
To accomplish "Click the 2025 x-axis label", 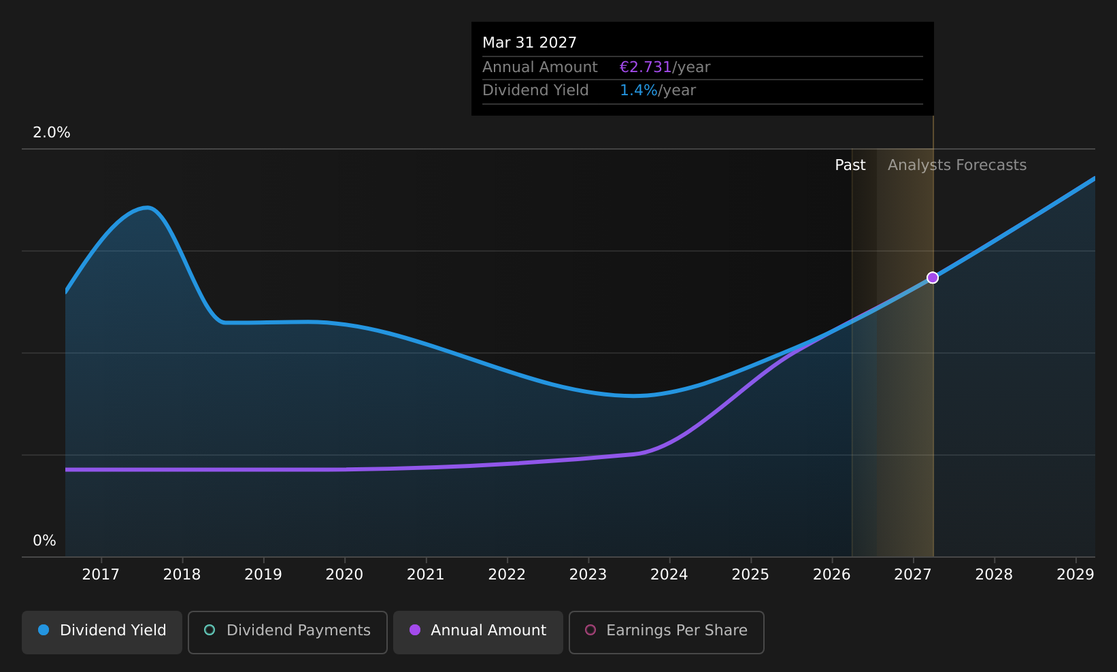I will coord(750,575).
